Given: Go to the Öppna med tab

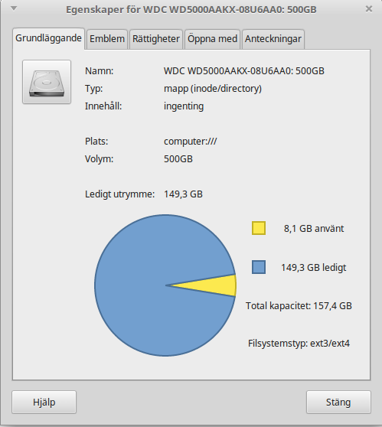Looking at the screenshot, I should (212, 39).
